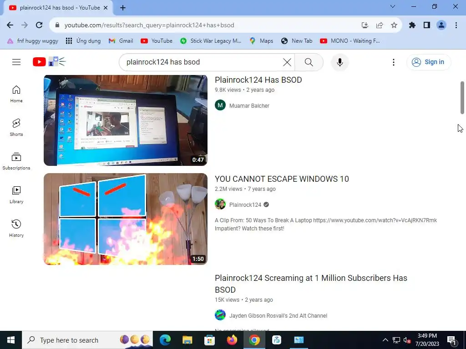Open Plainrock124 Screaming at 1 Million Subscribers title
This screenshot has width=466, height=349.
click(x=311, y=284)
